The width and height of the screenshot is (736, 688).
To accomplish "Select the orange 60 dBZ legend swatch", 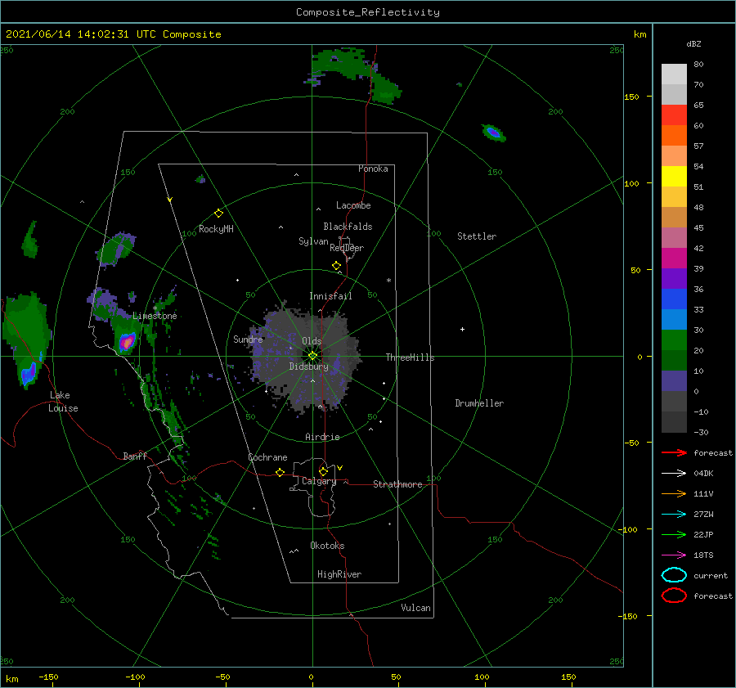I will coord(674,135).
